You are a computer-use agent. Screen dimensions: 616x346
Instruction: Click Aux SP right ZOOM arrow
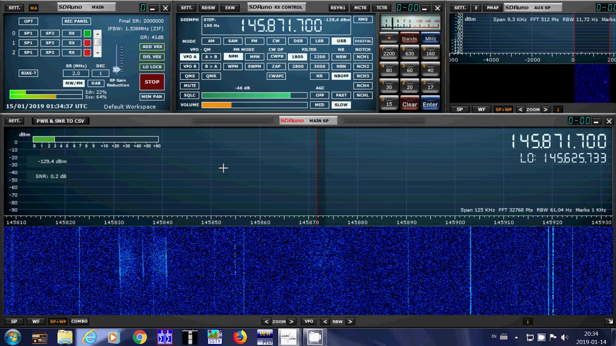click(545, 110)
